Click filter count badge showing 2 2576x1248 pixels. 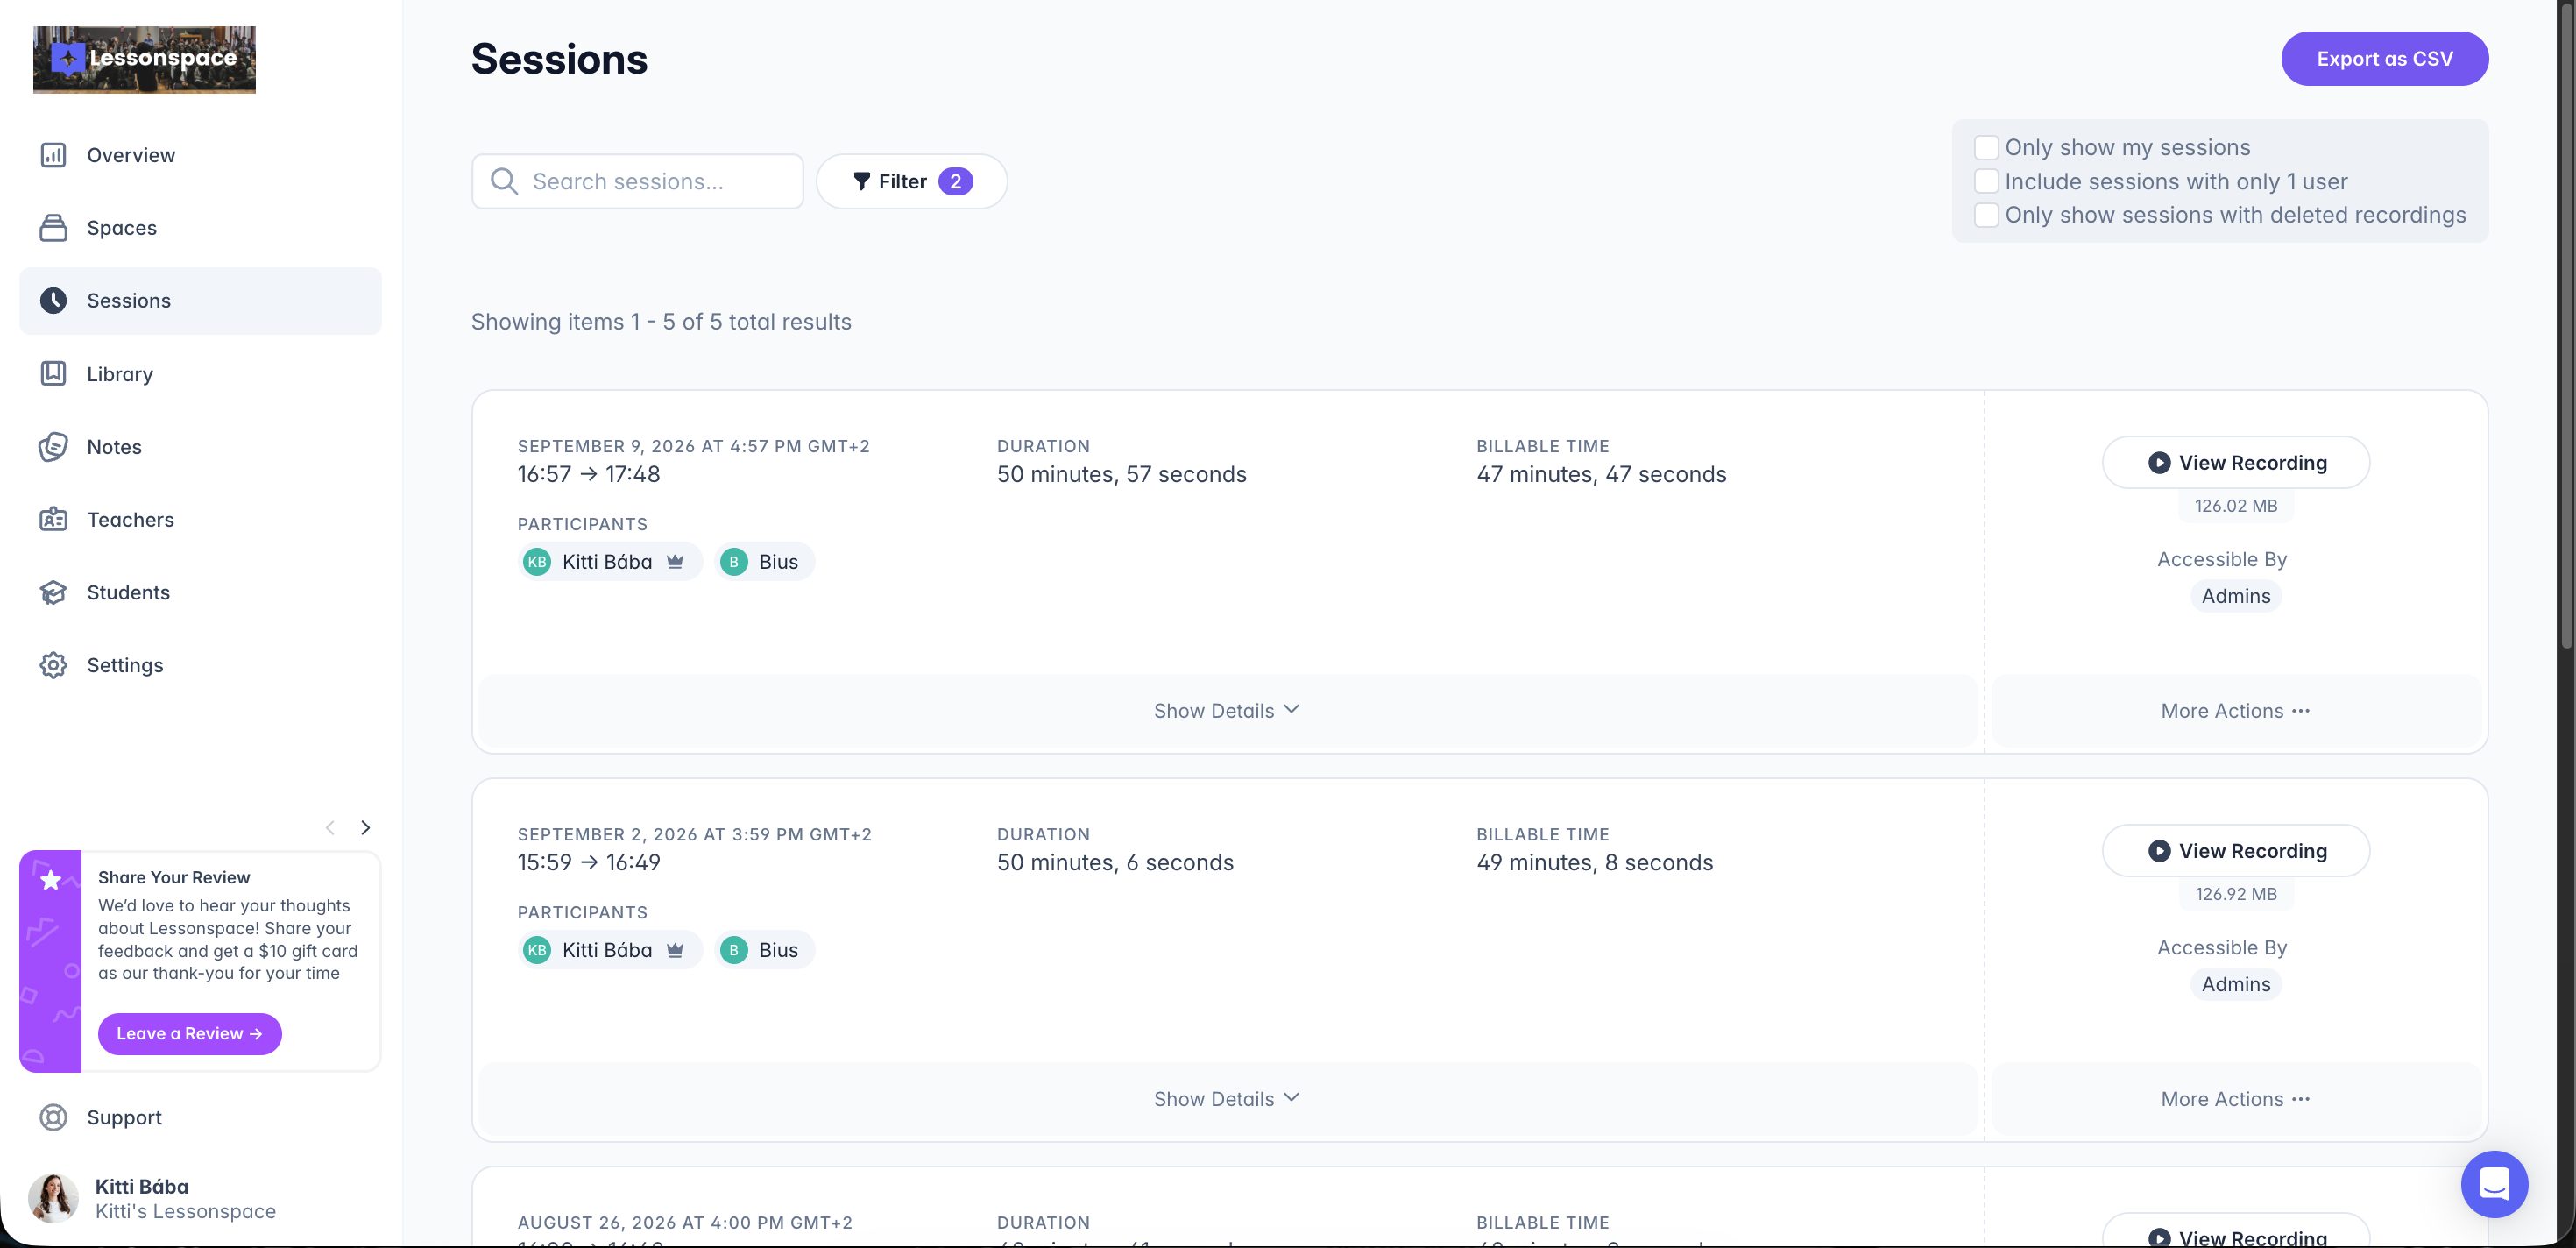[x=955, y=181]
